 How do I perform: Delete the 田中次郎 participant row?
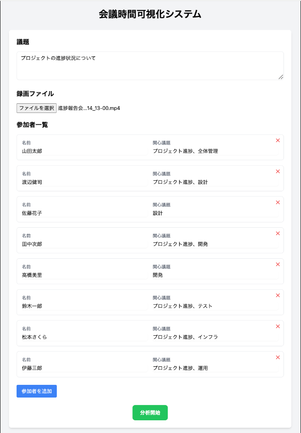point(278,233)
